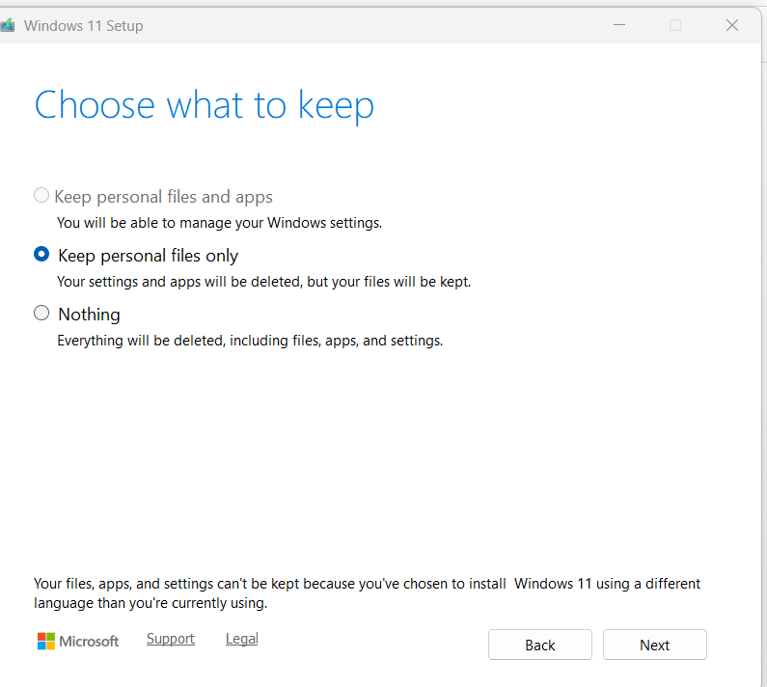Click the Windows 11 Setup title bar icon

click(7, 25)
